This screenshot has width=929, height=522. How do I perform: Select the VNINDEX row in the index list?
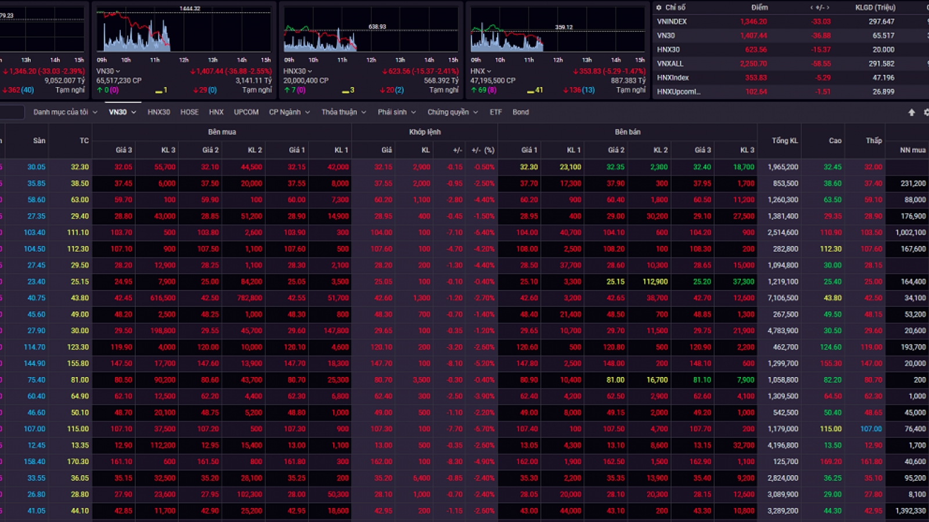[x=791, y=21]
